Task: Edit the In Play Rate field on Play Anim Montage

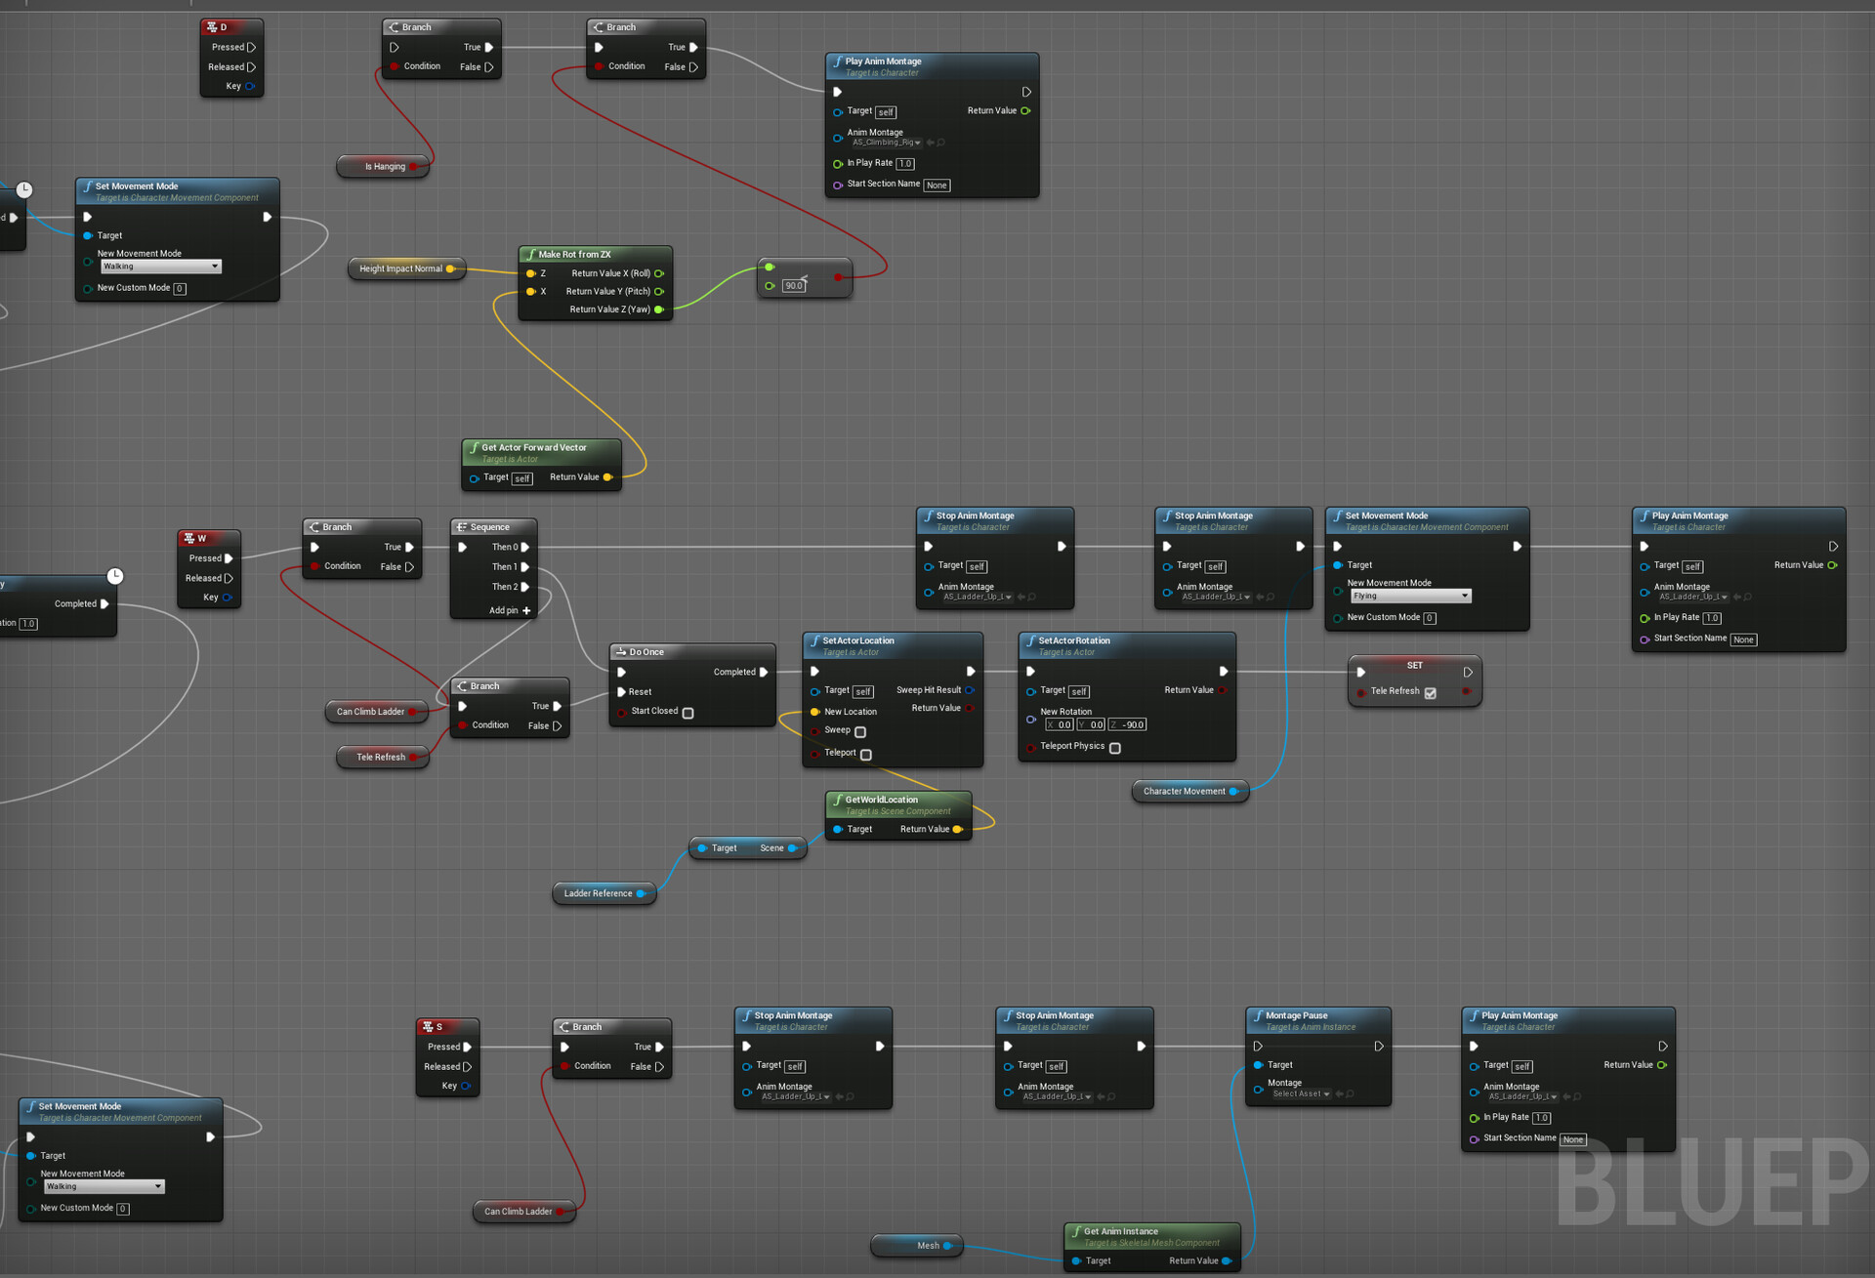Action: click(904, 163)
